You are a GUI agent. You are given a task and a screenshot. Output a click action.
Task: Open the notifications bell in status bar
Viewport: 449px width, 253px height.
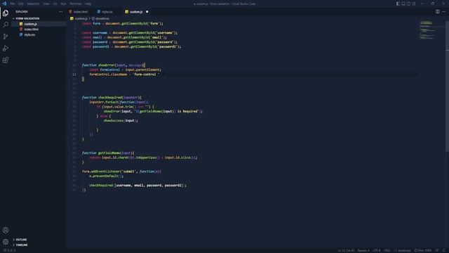(444, 250)
